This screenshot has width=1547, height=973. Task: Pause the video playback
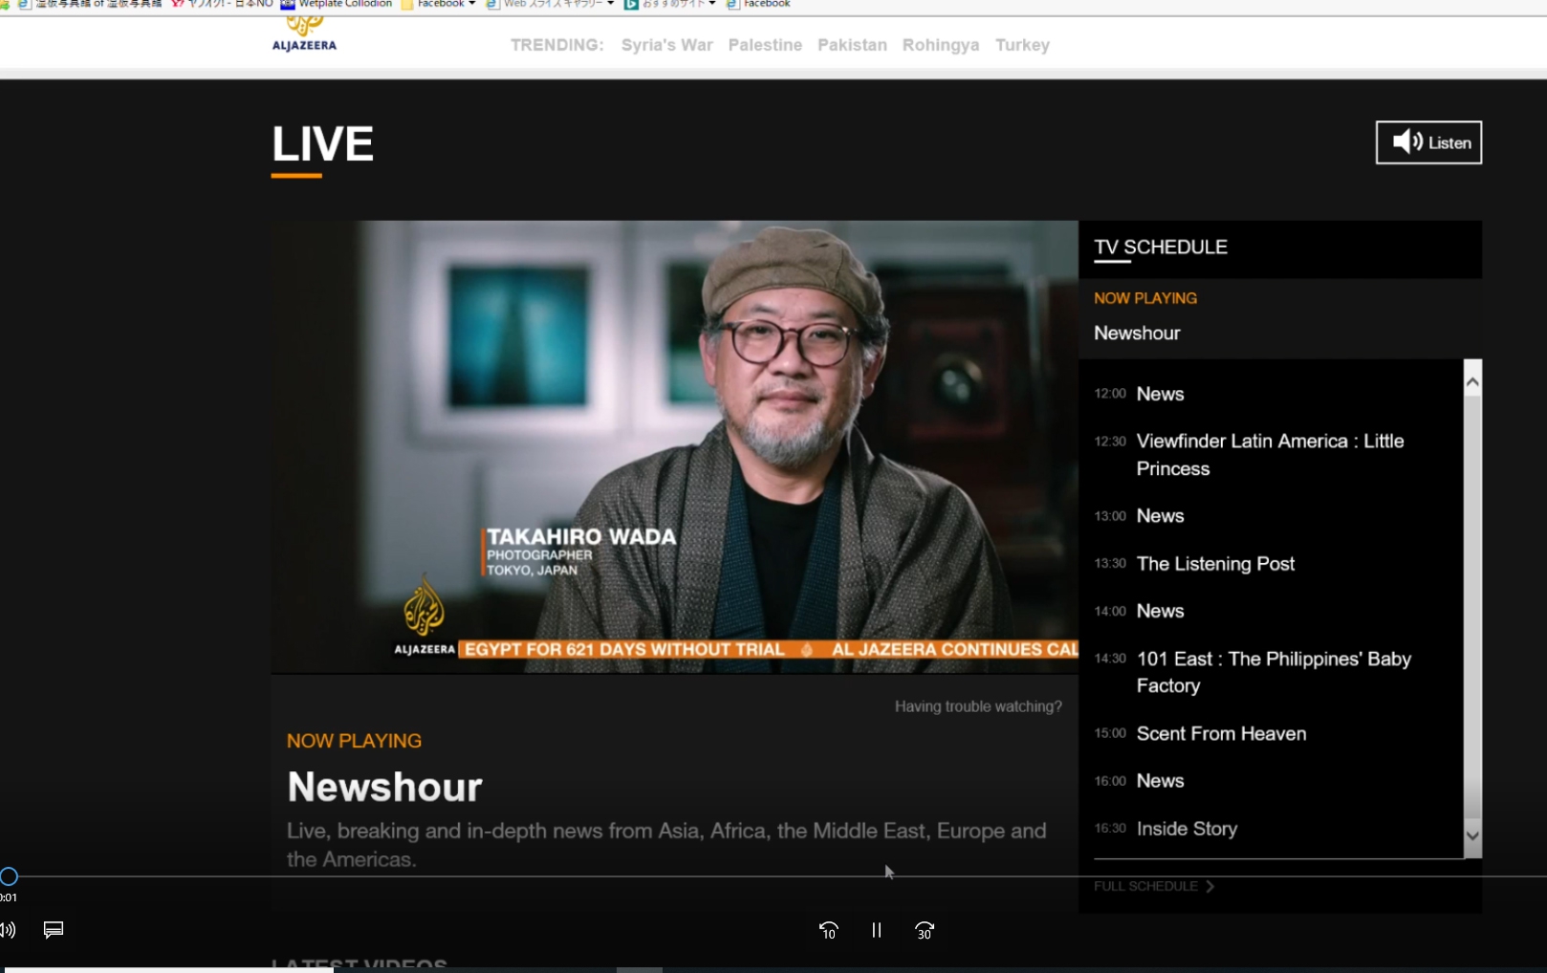(x=876, y=930)
